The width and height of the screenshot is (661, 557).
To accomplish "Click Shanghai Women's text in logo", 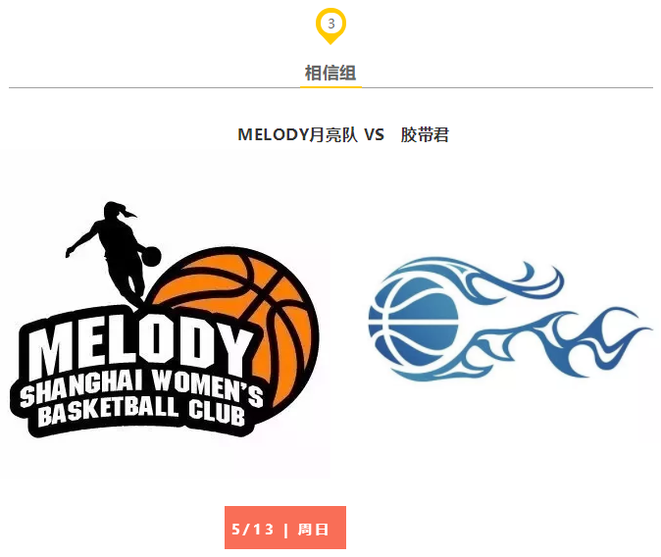I will click(141, 388).
